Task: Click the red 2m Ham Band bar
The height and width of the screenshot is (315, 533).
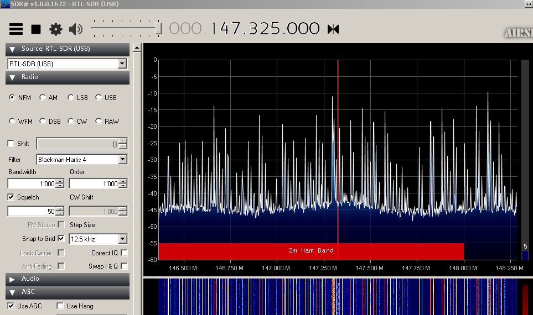Action: (311, 251)
